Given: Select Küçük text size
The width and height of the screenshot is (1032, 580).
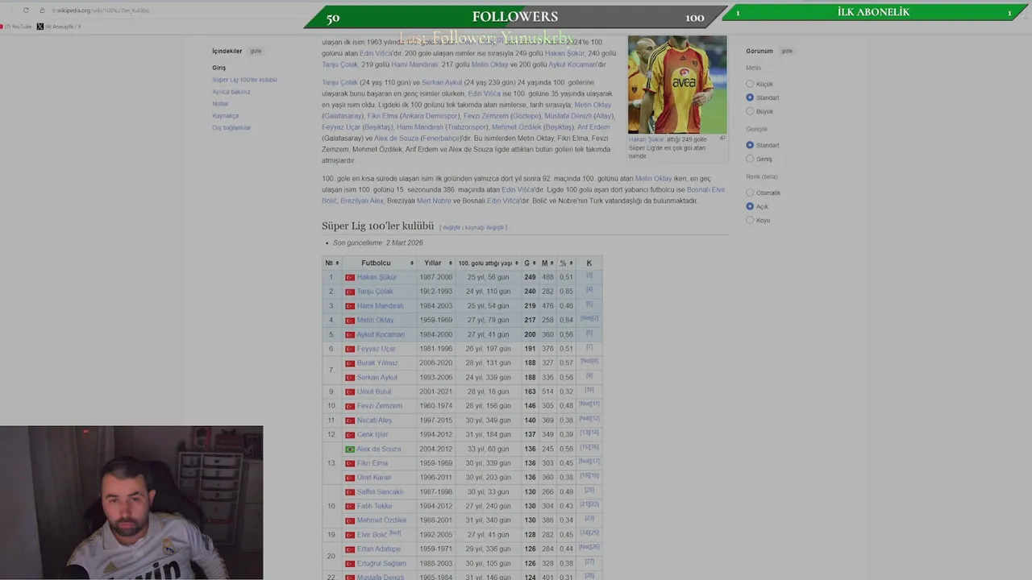Looking at the screenshot, I should coord(750,84).
